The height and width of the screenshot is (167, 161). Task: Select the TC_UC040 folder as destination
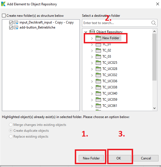tap(110, 93)
